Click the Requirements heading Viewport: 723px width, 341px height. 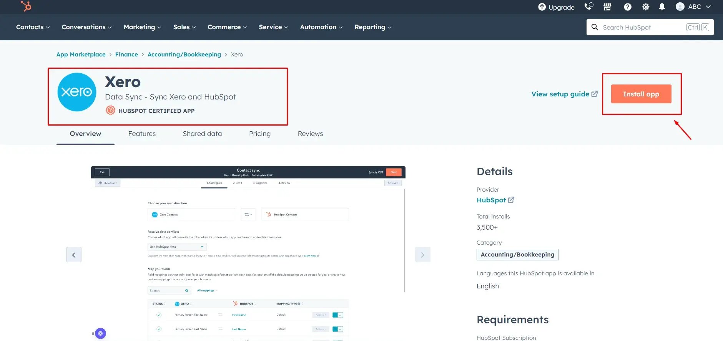pos(512,320)
